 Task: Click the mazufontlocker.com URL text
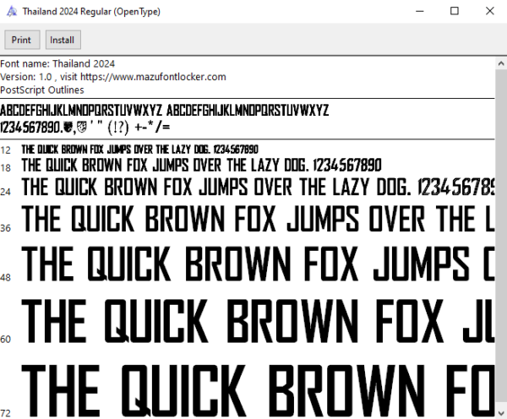pyautogui.click(x=153, y=77)
